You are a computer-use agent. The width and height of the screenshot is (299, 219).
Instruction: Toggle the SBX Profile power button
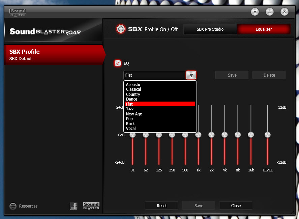pos(121,29)
